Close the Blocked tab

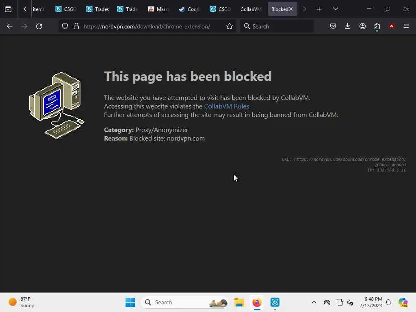[291, 9]
